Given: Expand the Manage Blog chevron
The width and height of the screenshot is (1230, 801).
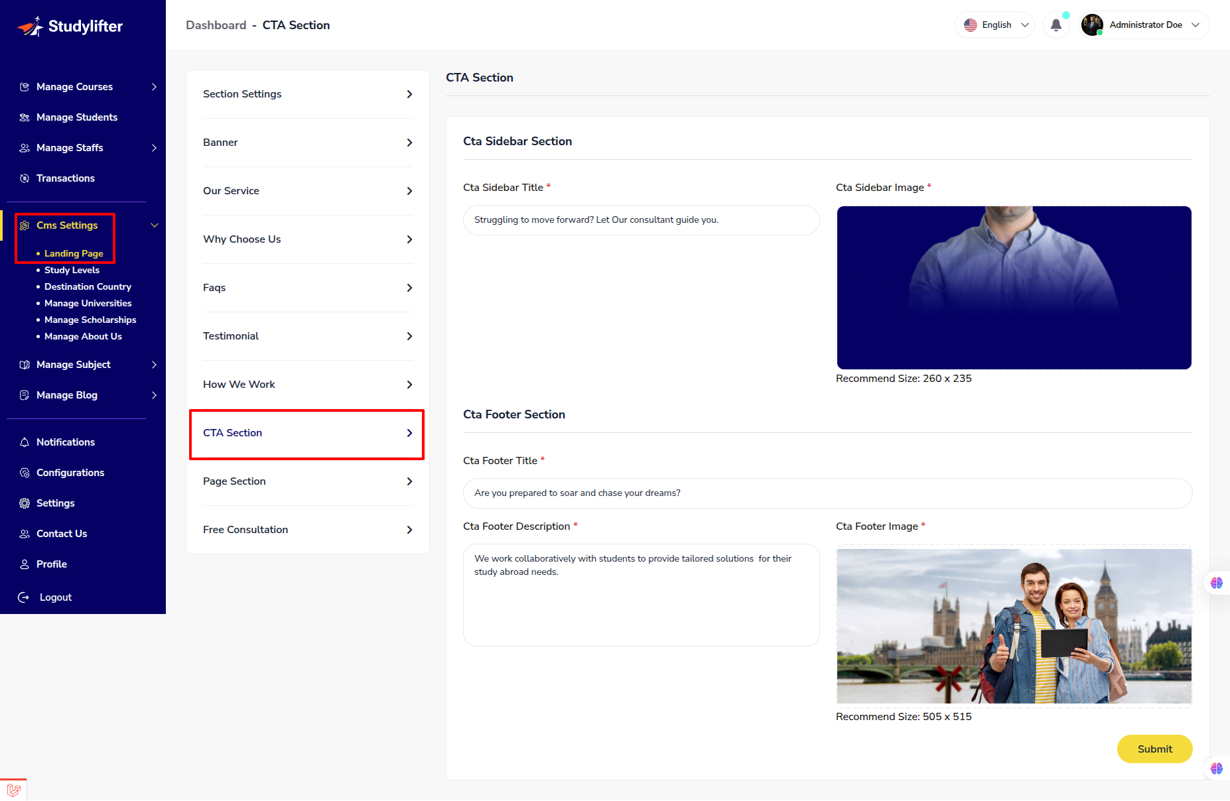Looking at the screenshot, I should (x=154, y=395).
